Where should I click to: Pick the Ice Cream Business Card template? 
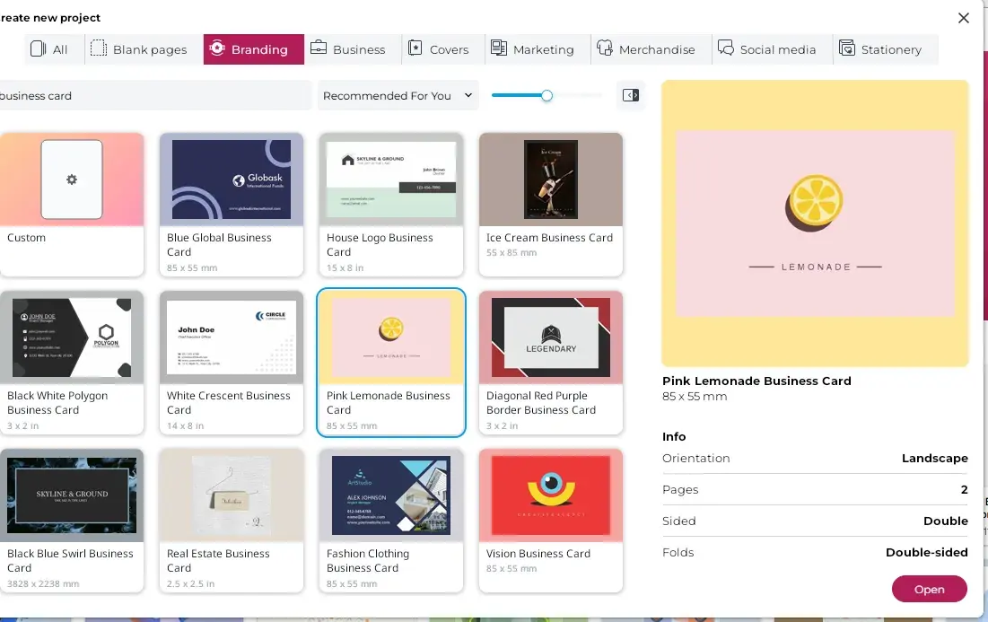click(x=551, y=180)
